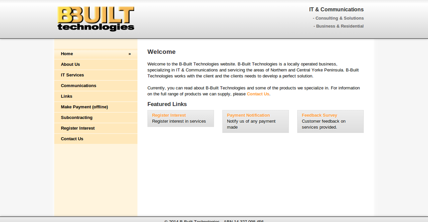Open Contact Us from the sidebar
Screen dimensions: 428x222
(96, 139)
